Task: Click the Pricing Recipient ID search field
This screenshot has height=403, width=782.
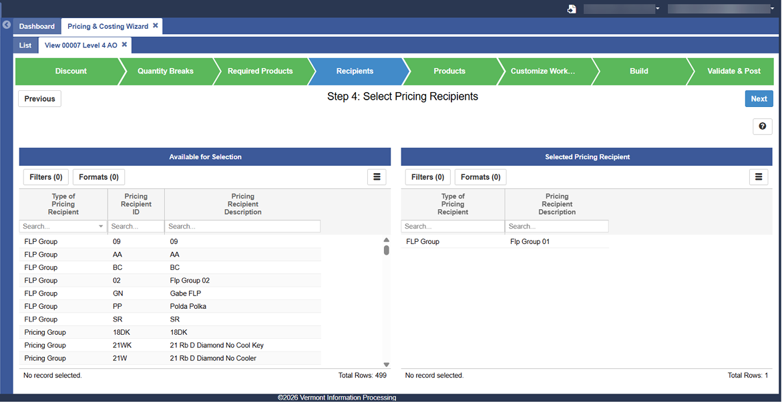Action: pos(136,226)
